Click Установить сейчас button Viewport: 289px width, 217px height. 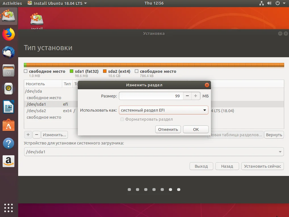pyautogui.click(x=263, y=166)
